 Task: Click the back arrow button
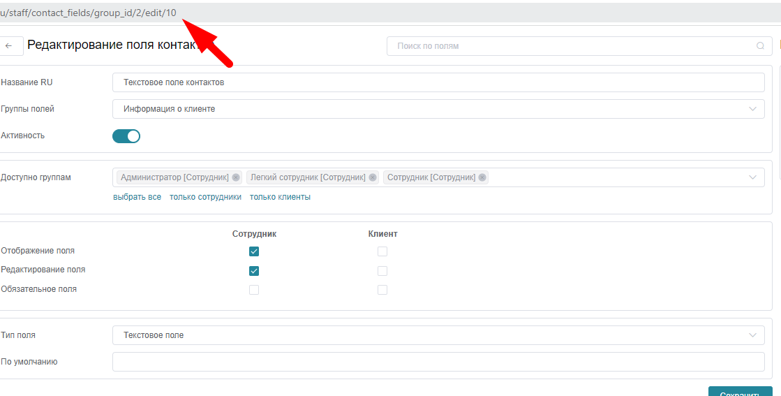coord(9,46)
